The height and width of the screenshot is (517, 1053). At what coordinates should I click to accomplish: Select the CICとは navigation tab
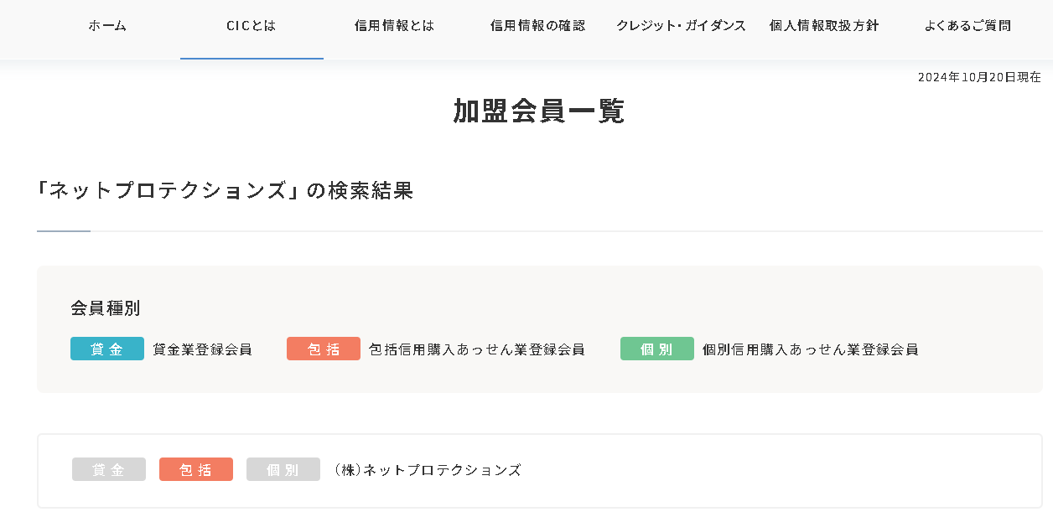pyautogui.click(x=252, y=26)
